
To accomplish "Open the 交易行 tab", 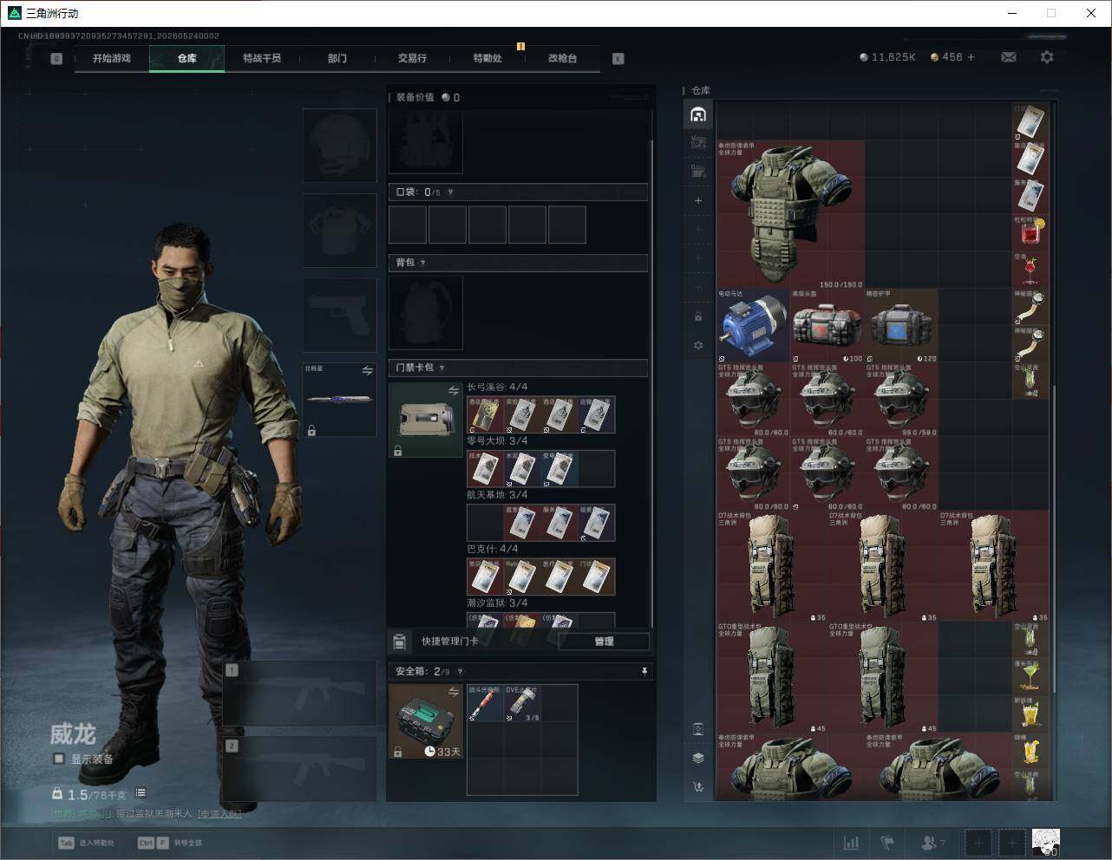I will tap(412, 58).
